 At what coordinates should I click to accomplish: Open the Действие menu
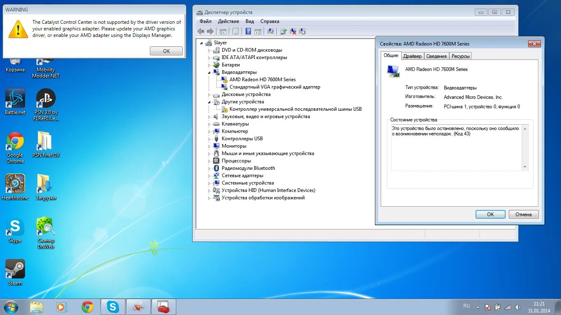[228, 21]
